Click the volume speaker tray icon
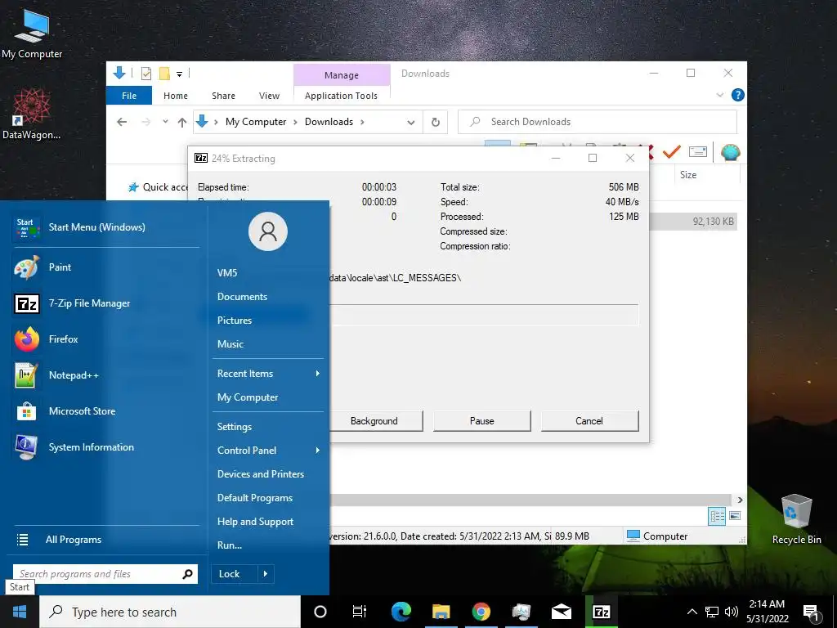 (732, 612)
